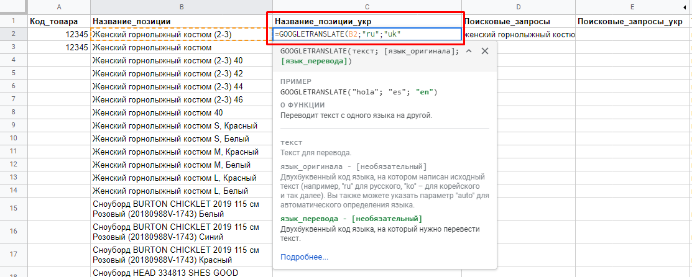Click cell with Код_товара header
The image size is (692, 277).
[x=58, y=21]
